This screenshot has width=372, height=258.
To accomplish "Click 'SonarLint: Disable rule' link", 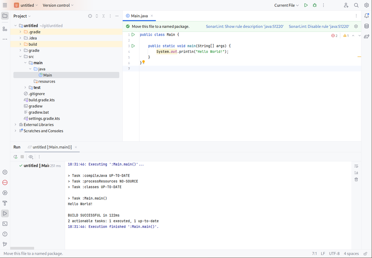I will [x=319, y=26].
